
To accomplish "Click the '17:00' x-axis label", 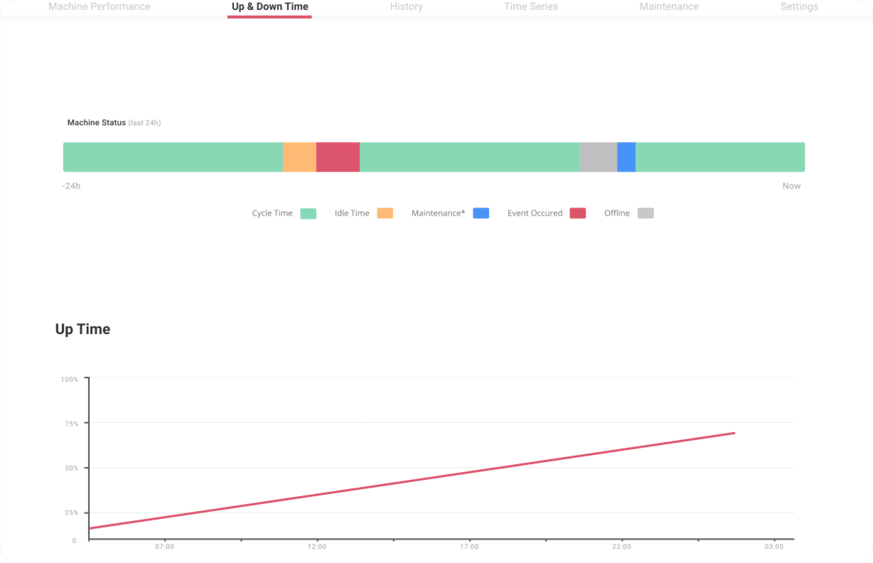I will click(x=469, y=547).
